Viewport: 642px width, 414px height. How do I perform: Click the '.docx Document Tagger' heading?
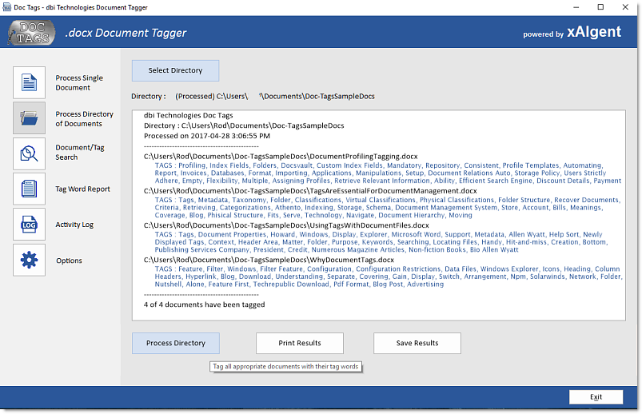126,33
